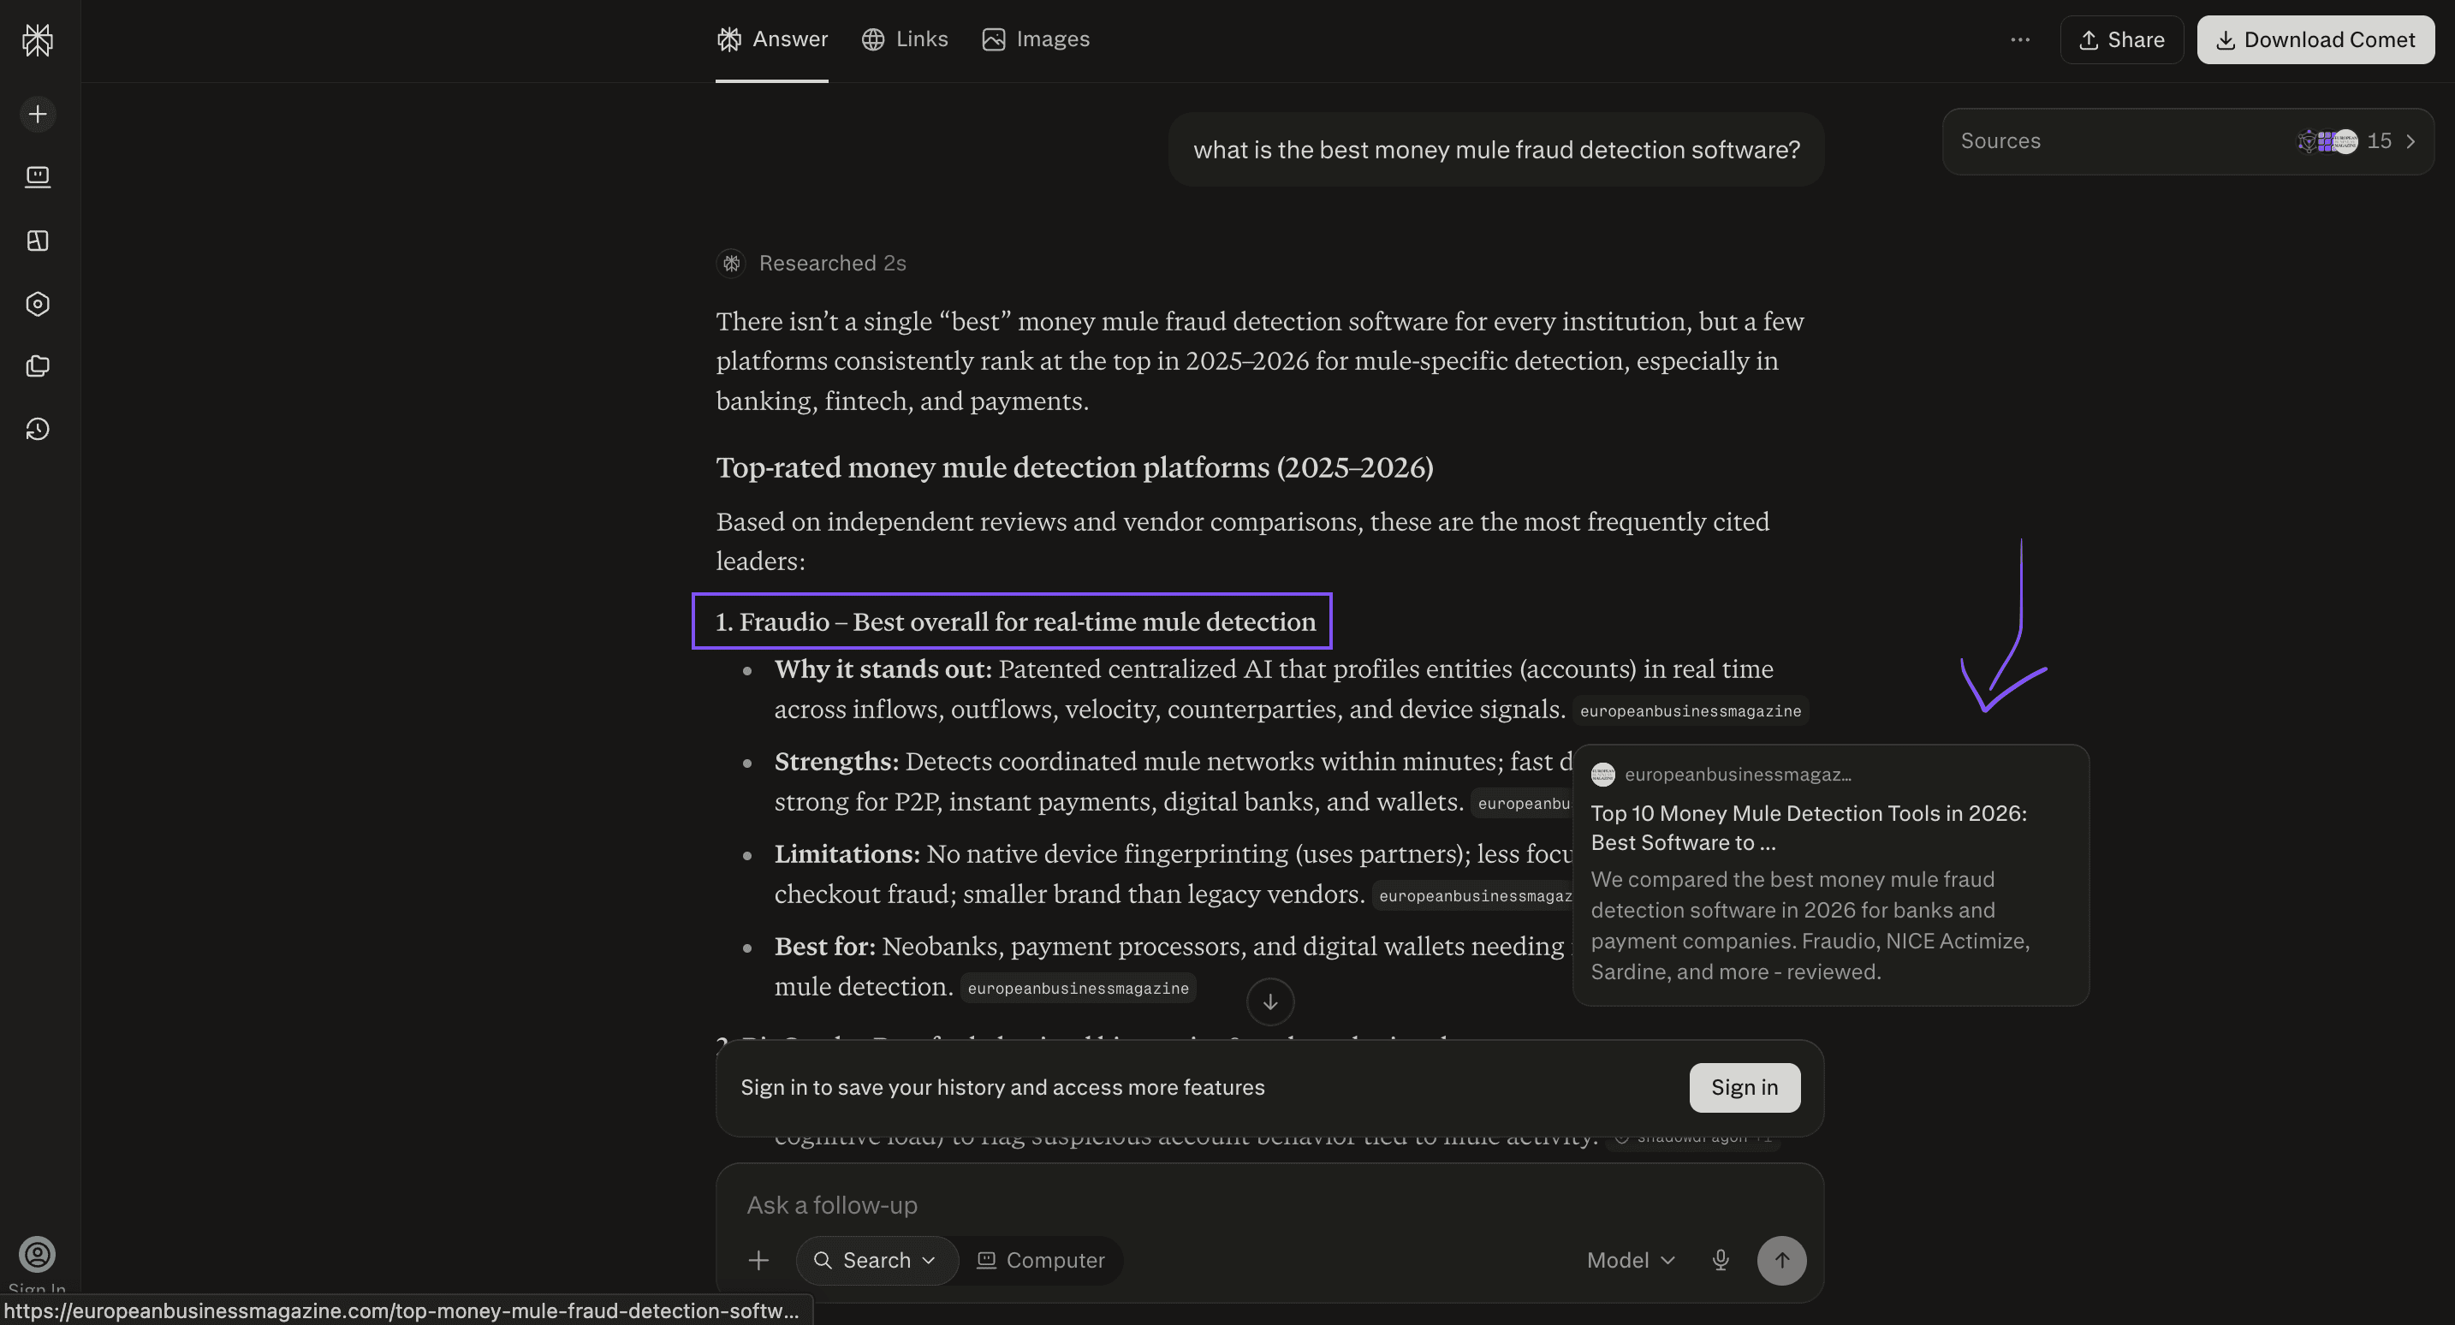Click the europeanbusinessmagaz… source name in popup
2455x1325 pixels.
pyautogui.click(x=1738, y=774)
